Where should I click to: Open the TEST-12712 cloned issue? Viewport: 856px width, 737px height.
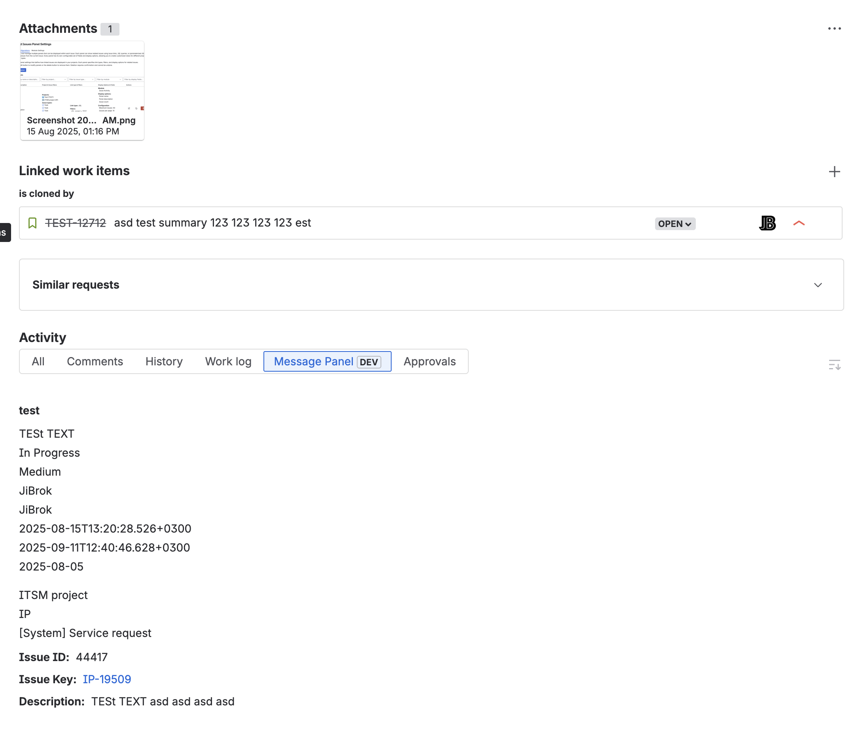click(x=76, y=222)
